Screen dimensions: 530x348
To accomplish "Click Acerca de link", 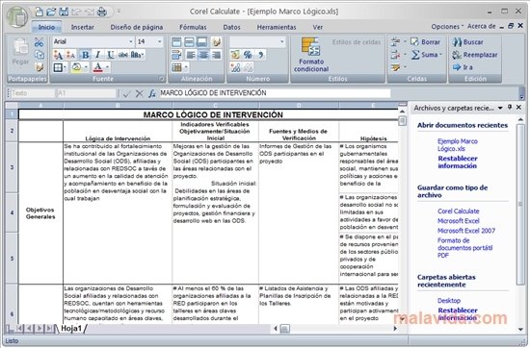I will (481, 27).
